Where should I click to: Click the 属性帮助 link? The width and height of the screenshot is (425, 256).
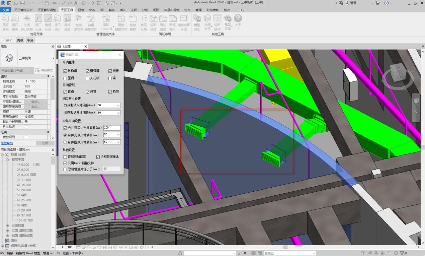click(x=7, y=143)
